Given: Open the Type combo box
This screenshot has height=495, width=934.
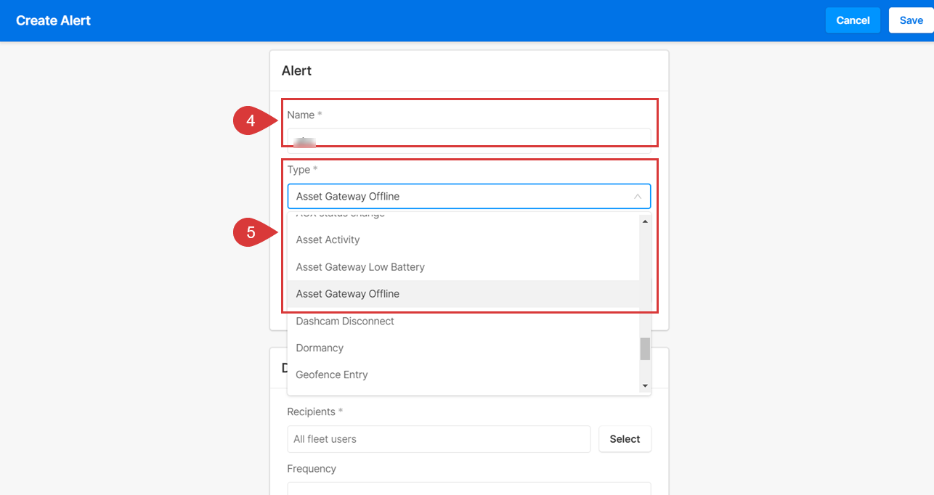Looking at the screenshot, I should 469,197.
